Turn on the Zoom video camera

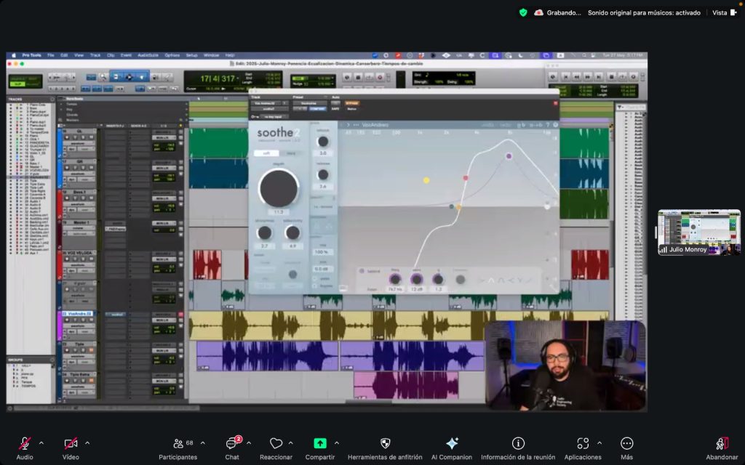point(71,444)
